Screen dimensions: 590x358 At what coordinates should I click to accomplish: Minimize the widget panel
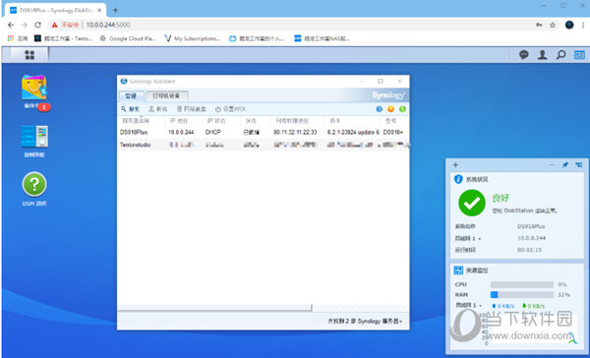tap(552, 165)
